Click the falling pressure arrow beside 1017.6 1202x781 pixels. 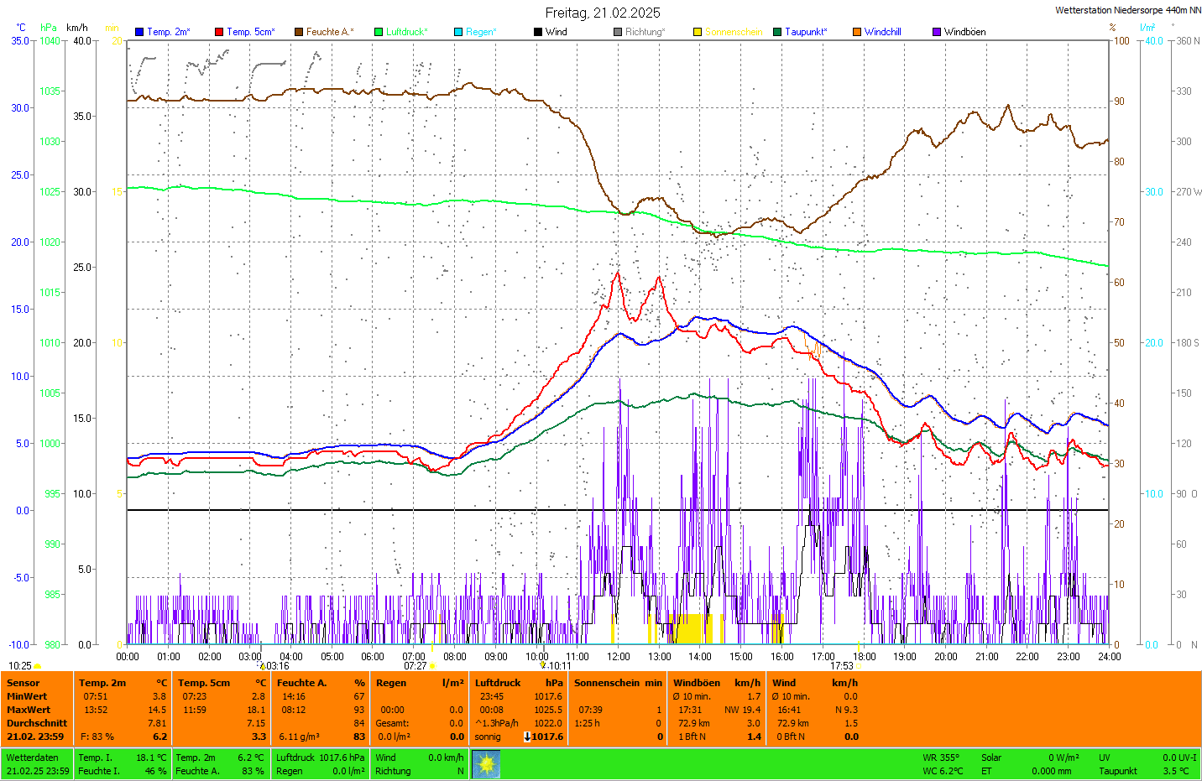[x=527, y=737]
